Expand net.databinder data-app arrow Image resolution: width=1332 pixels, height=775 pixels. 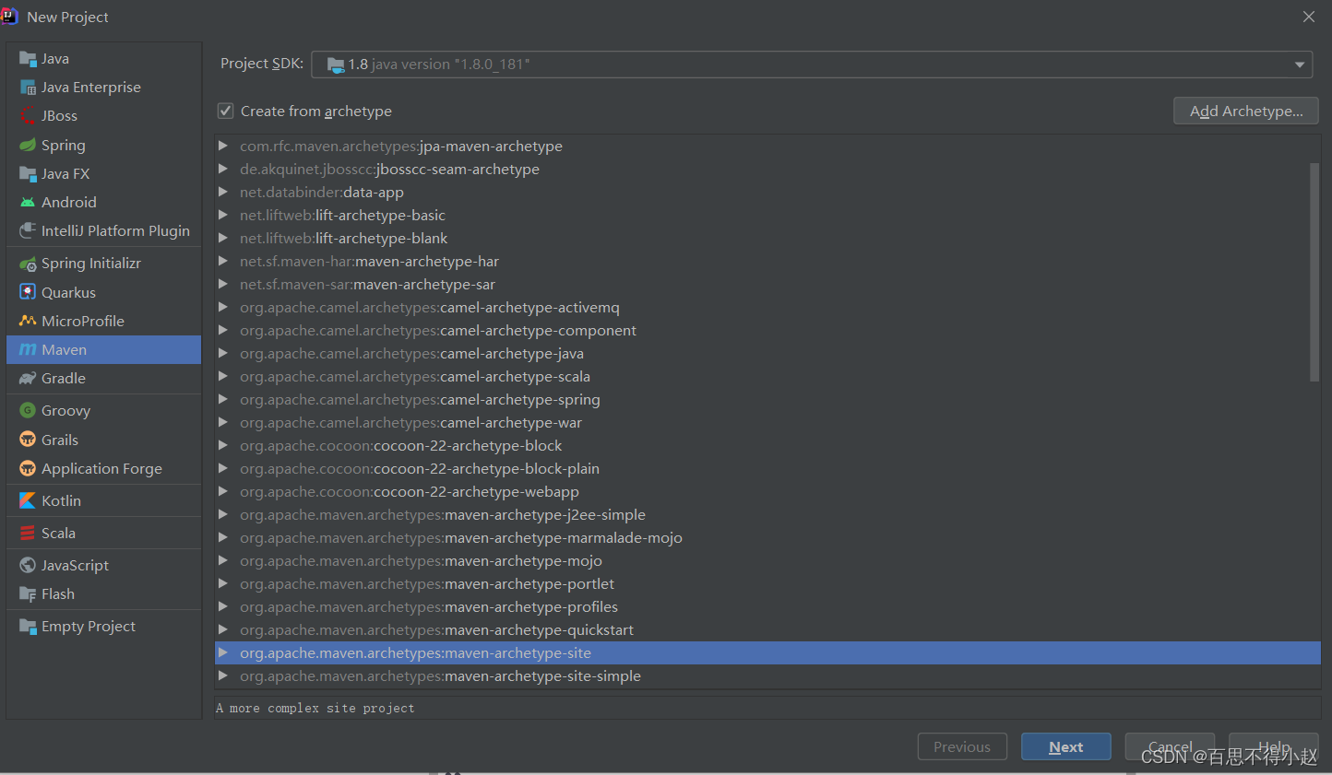tap(223, 192)
